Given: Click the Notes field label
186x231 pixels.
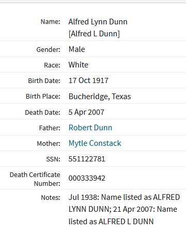Looking at the screenshot, I should [x=51, y=198].
